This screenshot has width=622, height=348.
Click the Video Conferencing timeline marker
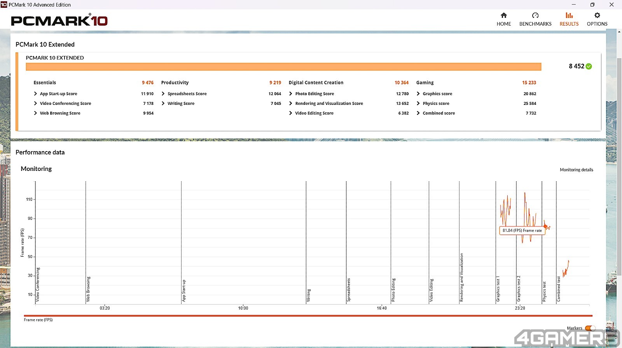(38, 285)
